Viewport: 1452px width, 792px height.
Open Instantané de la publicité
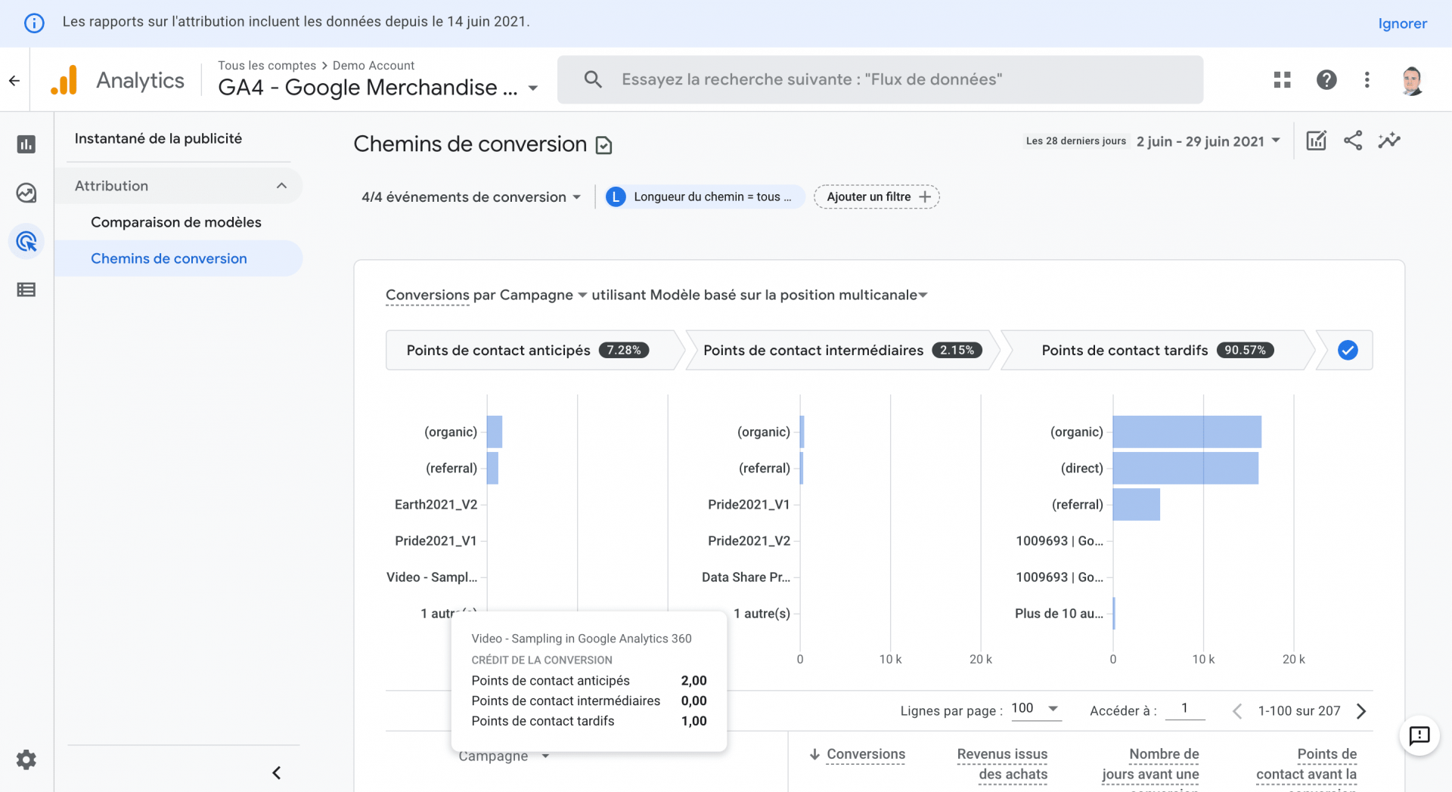pyautogui.click(x=158, y=138)
